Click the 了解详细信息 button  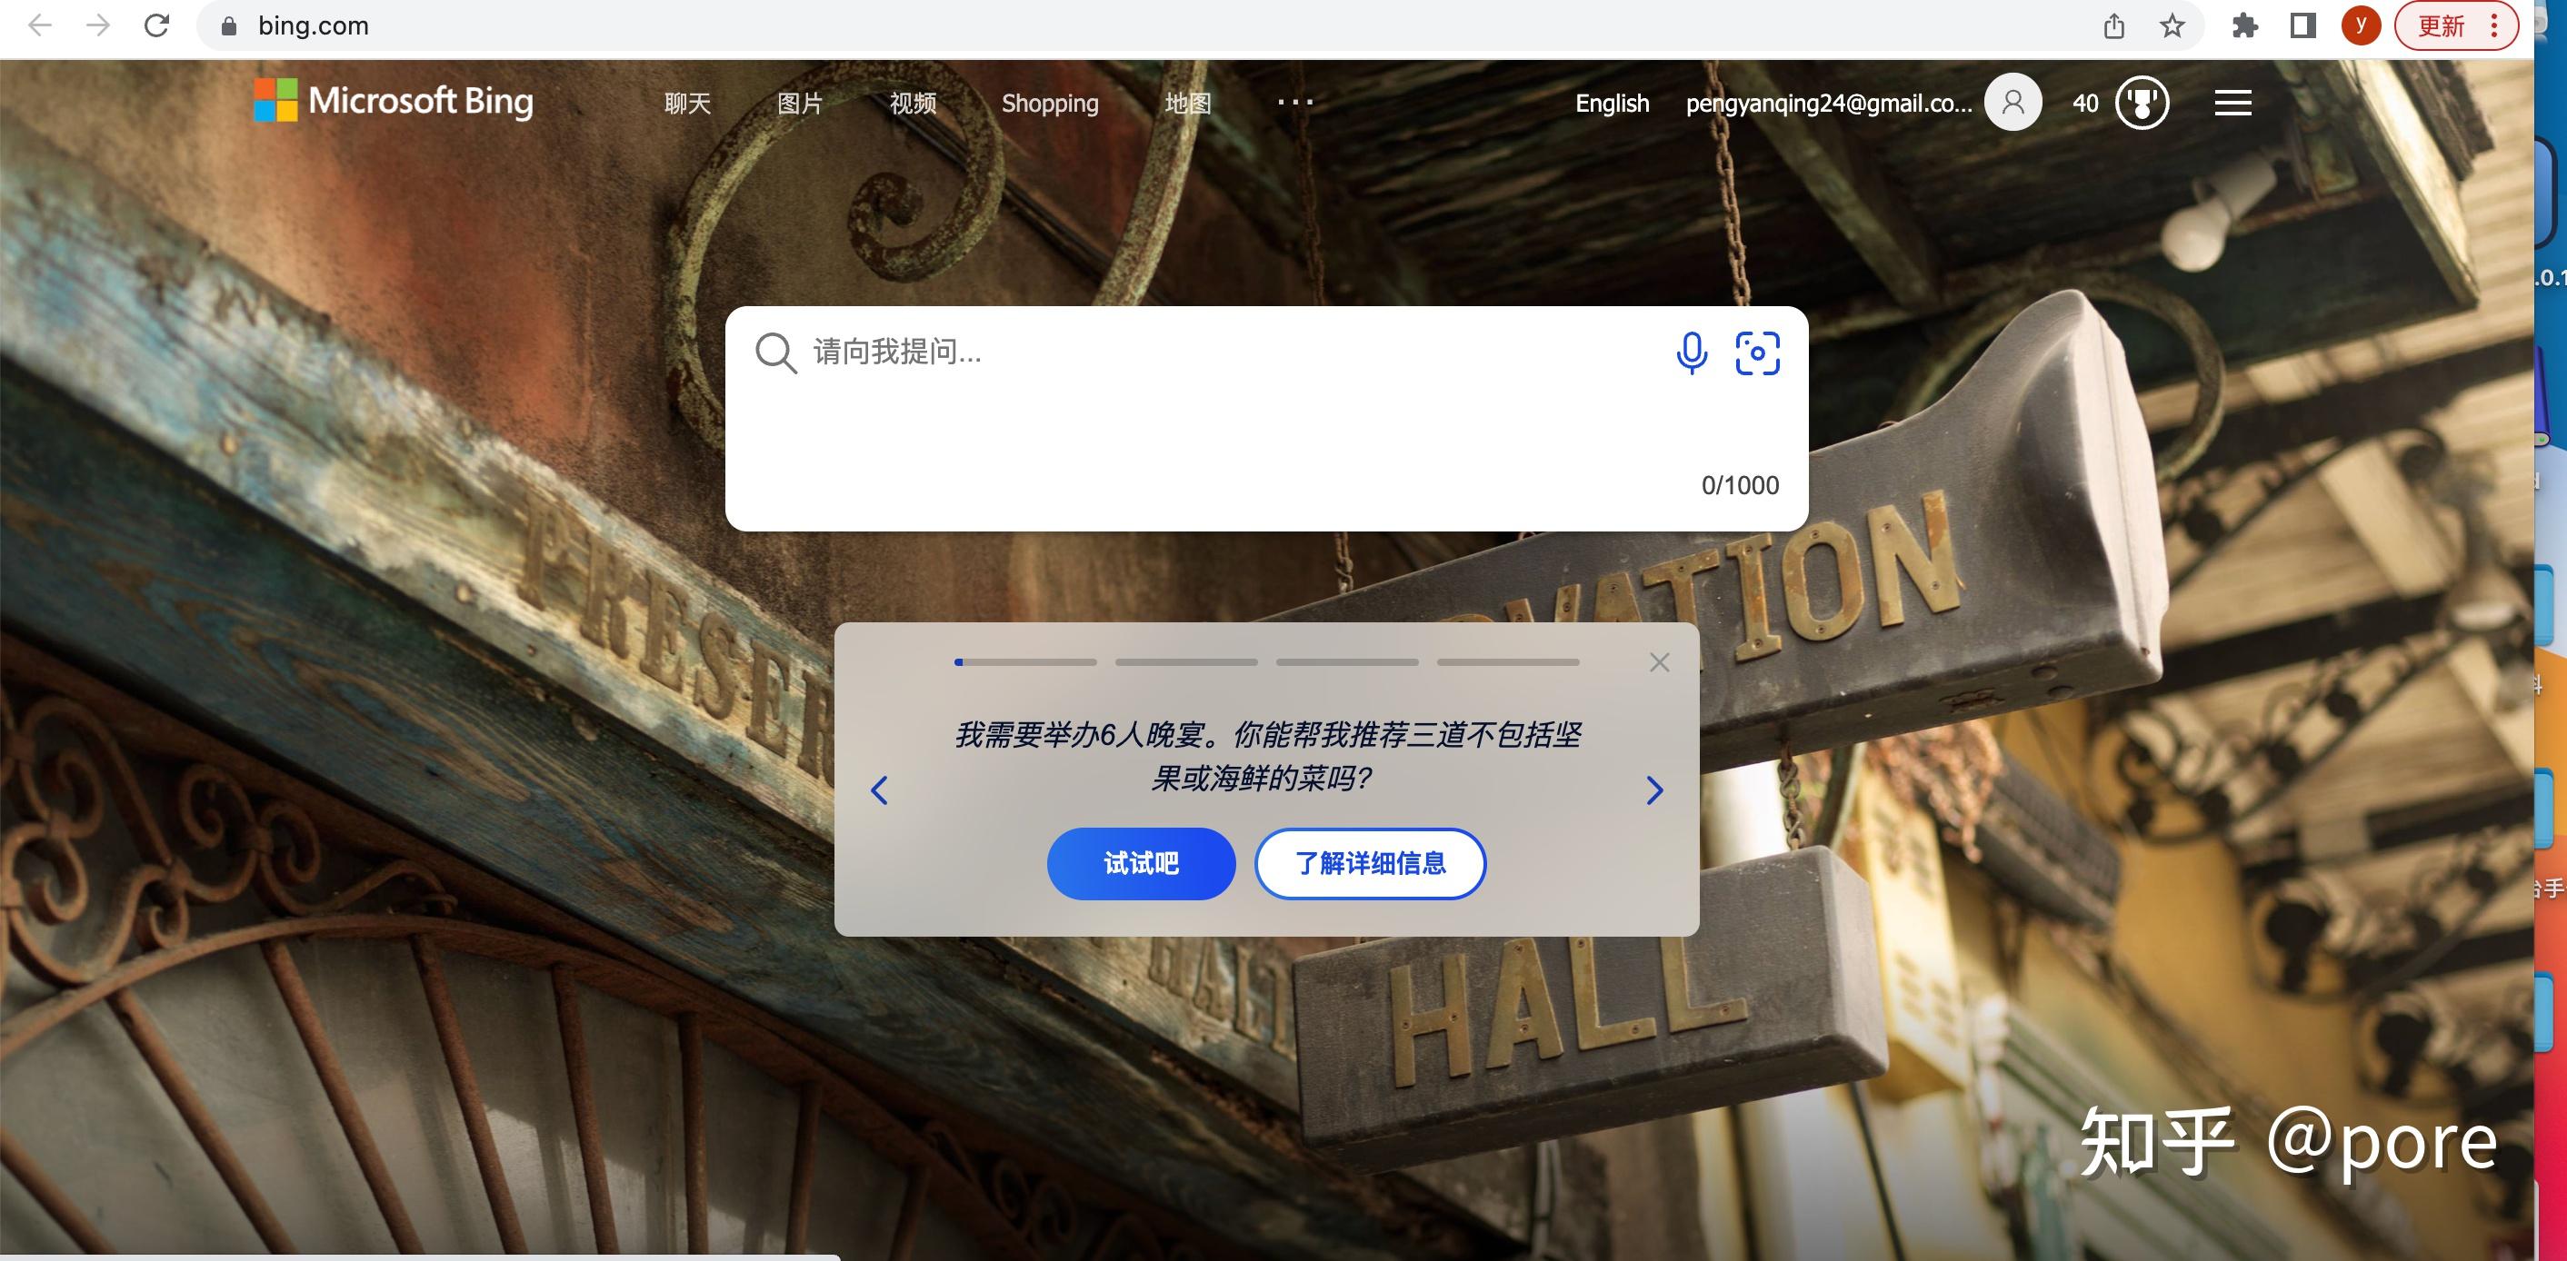(1369, 864)
